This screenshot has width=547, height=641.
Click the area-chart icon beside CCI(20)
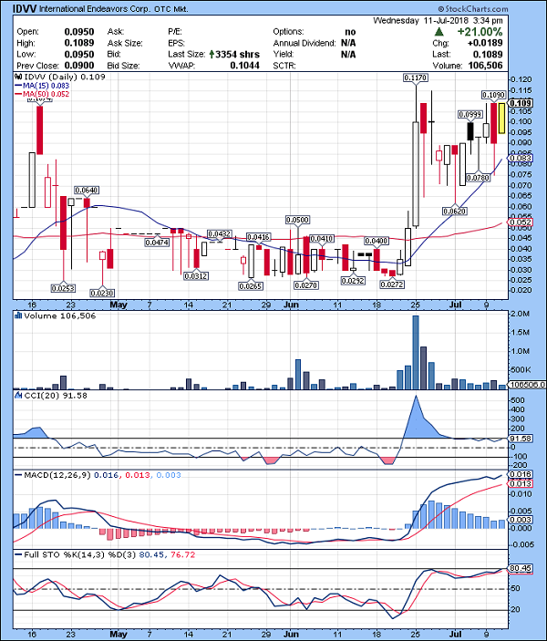pyautogui.click(x=18, y=396)
